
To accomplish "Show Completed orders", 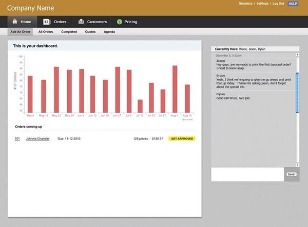I will tap(69, 32).
